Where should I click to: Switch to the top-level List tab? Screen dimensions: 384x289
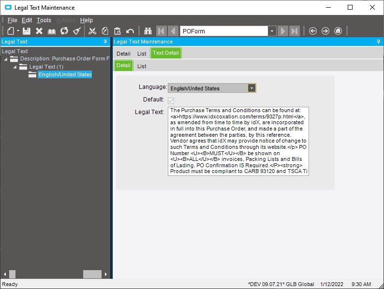[x=142, y=54]
